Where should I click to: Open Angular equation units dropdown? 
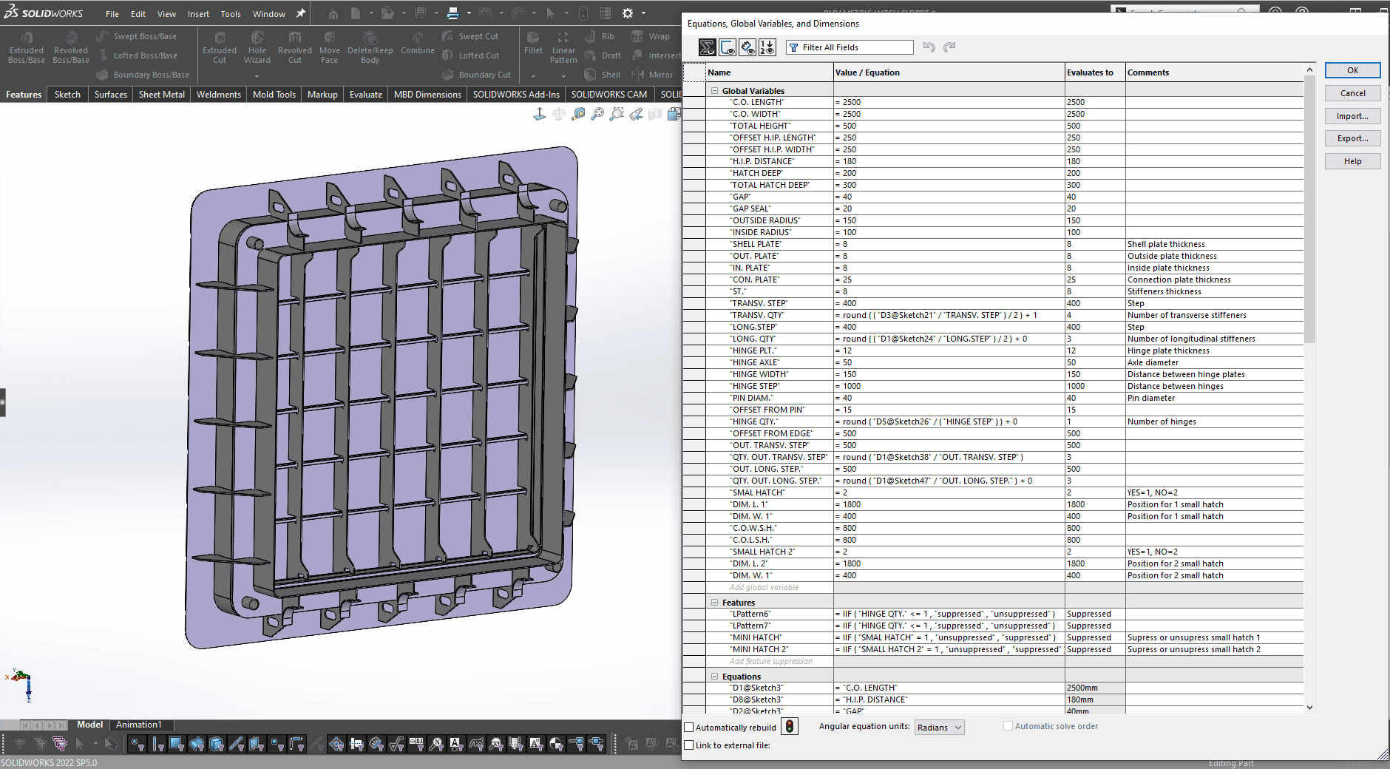[x=939, y=728]
